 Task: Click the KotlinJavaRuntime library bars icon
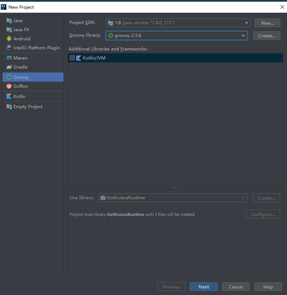pos(103,198)
